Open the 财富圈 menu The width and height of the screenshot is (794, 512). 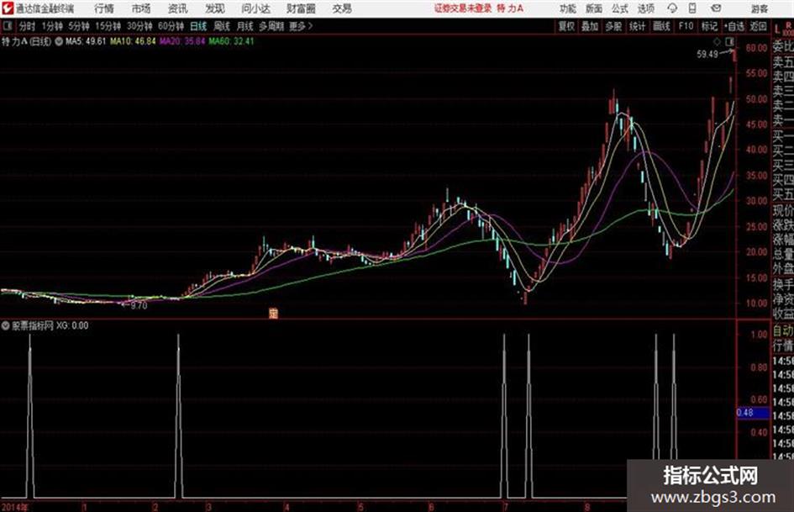tap(301, 8)
